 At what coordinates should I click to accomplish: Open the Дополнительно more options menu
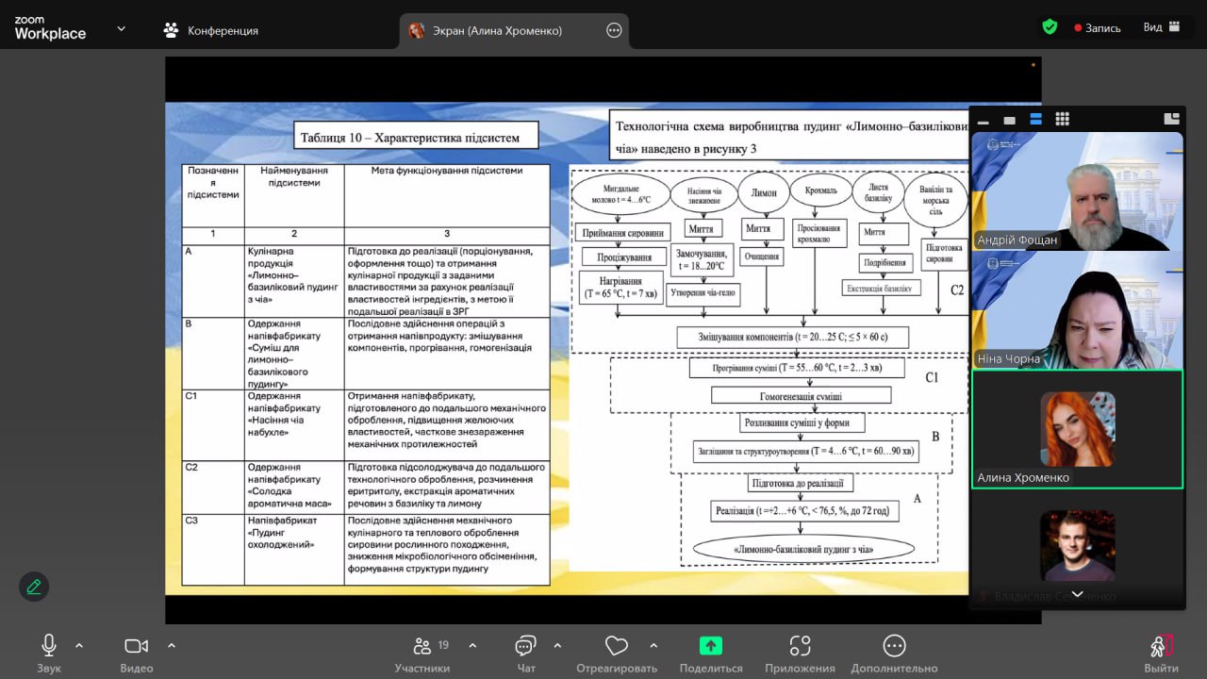[x=894, y=653]
